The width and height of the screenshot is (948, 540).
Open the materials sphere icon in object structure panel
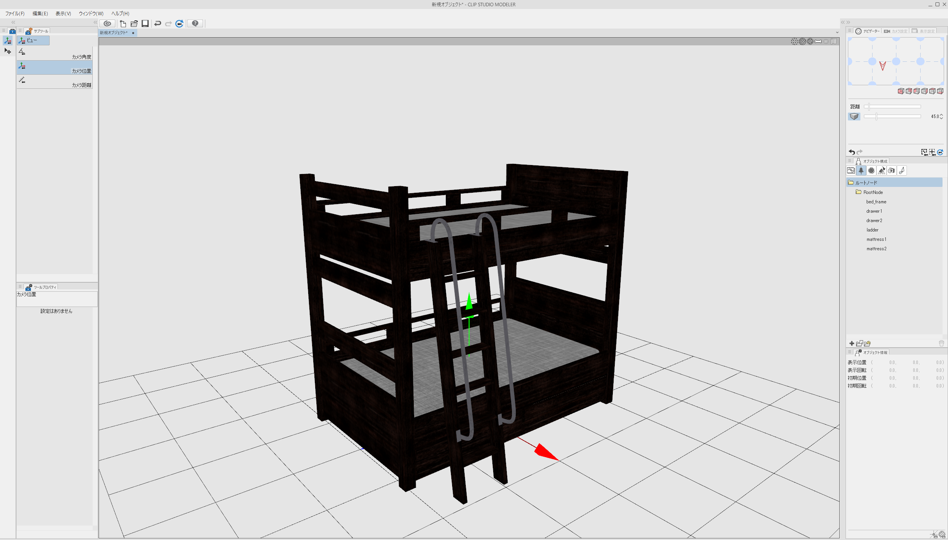pos(871,170)
